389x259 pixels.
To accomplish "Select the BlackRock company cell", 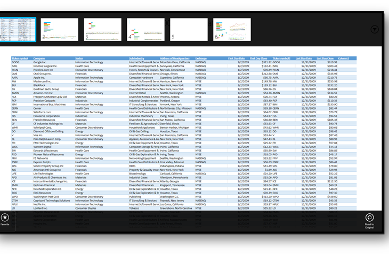I will click(39, 85).
